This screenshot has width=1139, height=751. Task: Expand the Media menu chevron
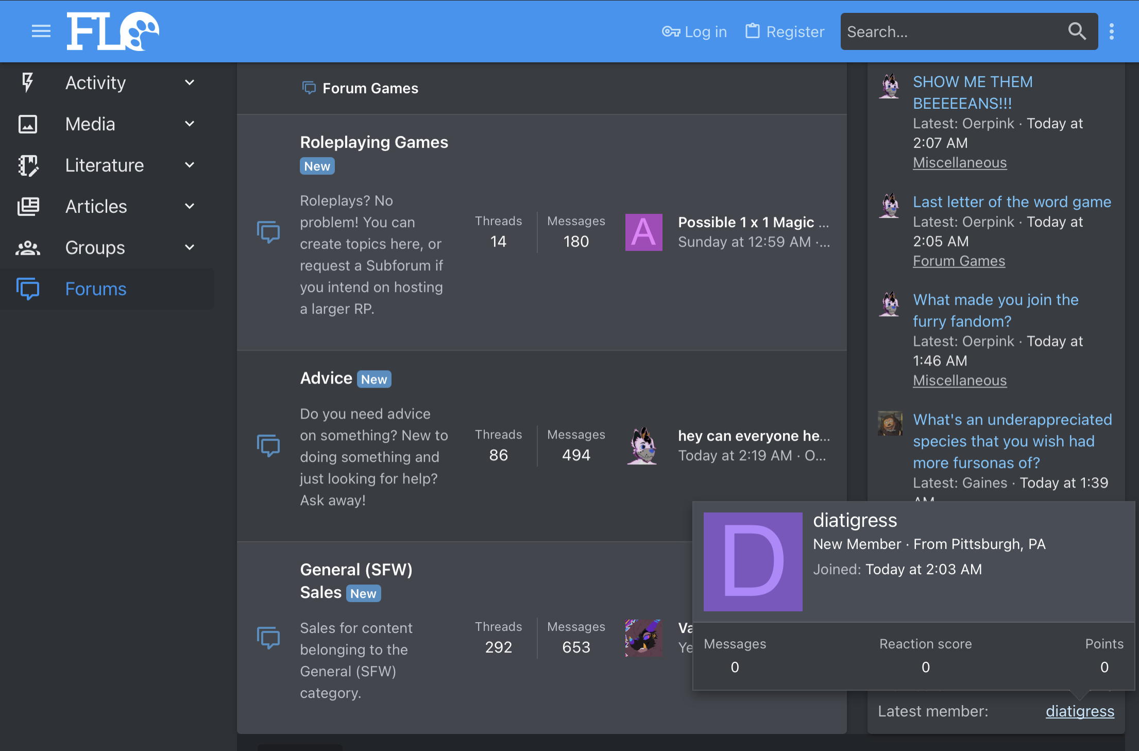tap(190, 124)
